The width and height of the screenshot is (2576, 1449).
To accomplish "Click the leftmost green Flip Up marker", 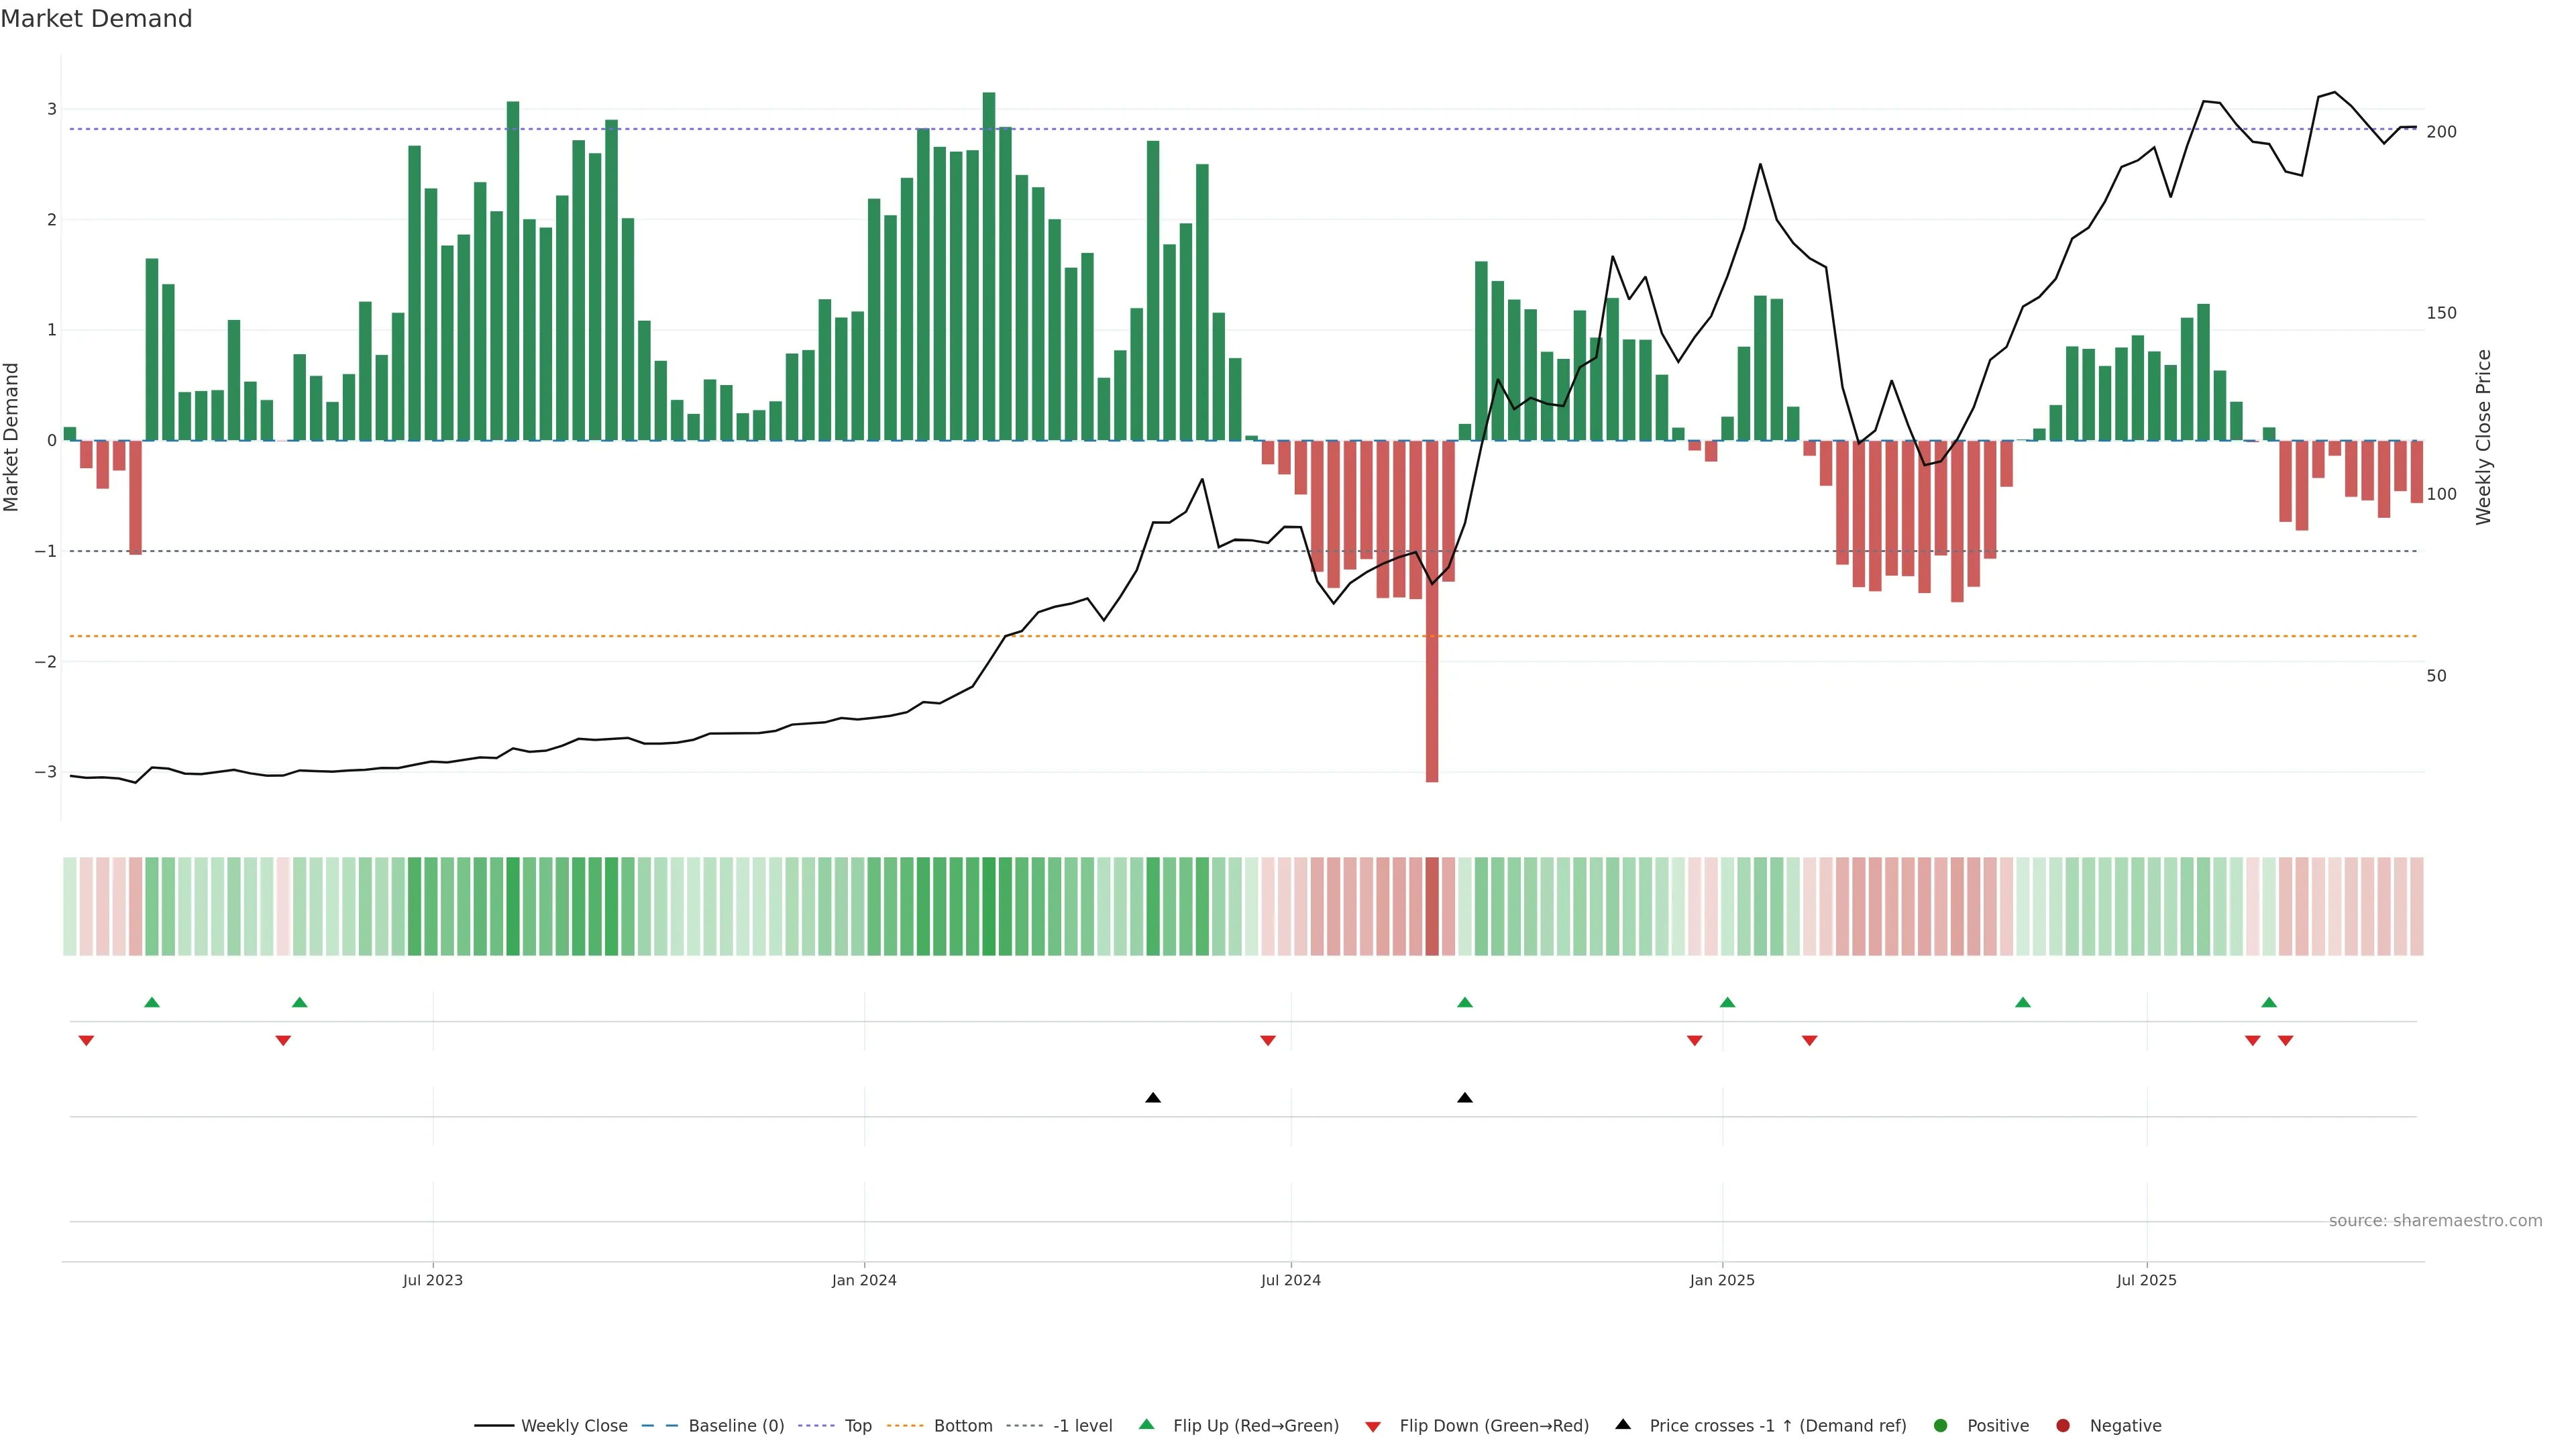I will click(152, 1002).
